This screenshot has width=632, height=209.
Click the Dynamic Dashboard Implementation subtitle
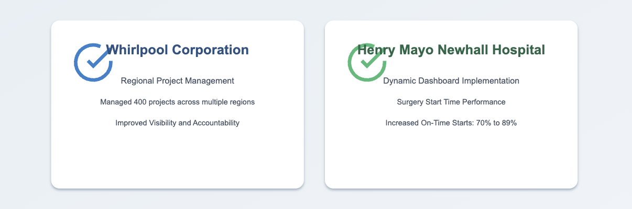451,81
